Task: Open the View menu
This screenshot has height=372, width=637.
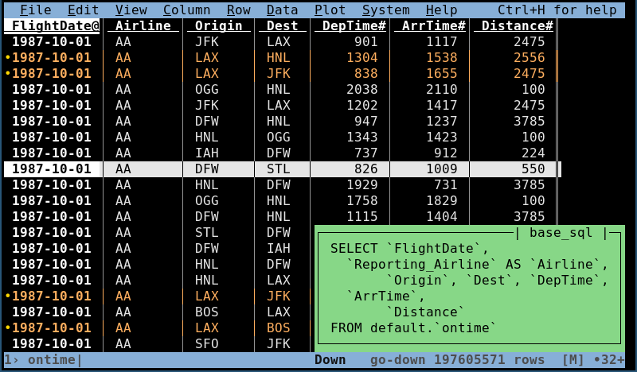Action: point(131,10)
